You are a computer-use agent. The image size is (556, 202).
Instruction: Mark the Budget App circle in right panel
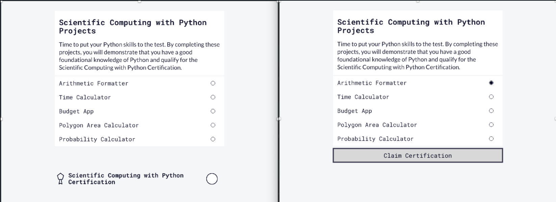click(491, 111)
